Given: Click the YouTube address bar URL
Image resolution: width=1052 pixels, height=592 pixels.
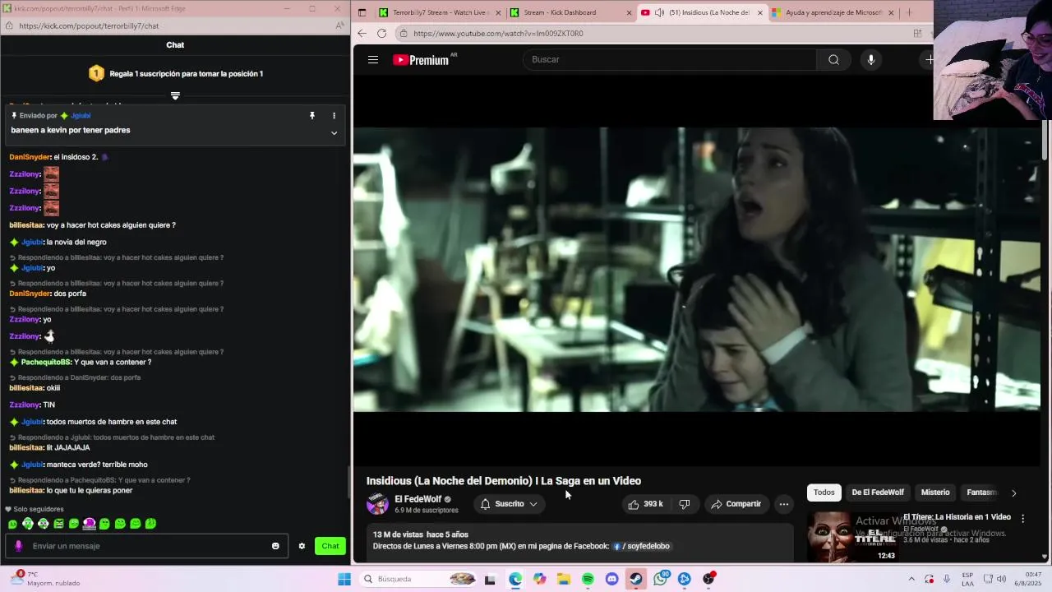Looking at the screenshot, I should coord(498,34).
